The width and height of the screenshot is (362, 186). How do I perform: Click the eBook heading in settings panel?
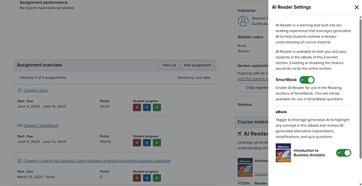tap(281, 112)
